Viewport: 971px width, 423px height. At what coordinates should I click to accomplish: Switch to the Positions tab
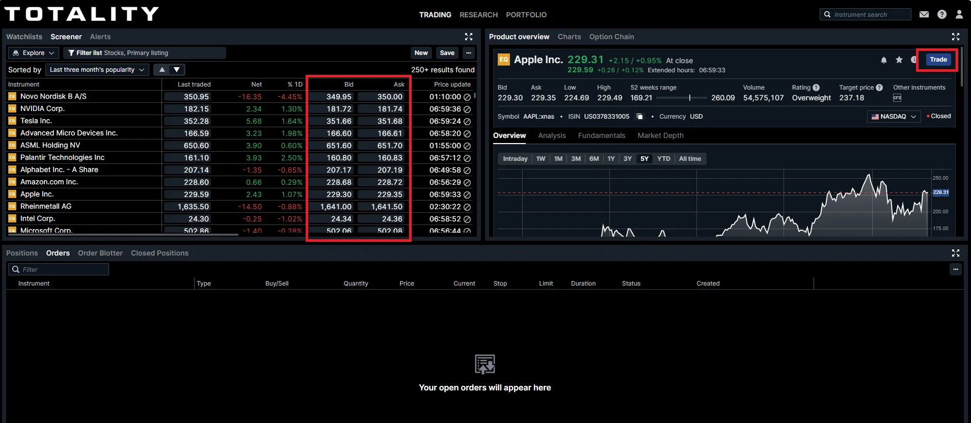[22, 253]
